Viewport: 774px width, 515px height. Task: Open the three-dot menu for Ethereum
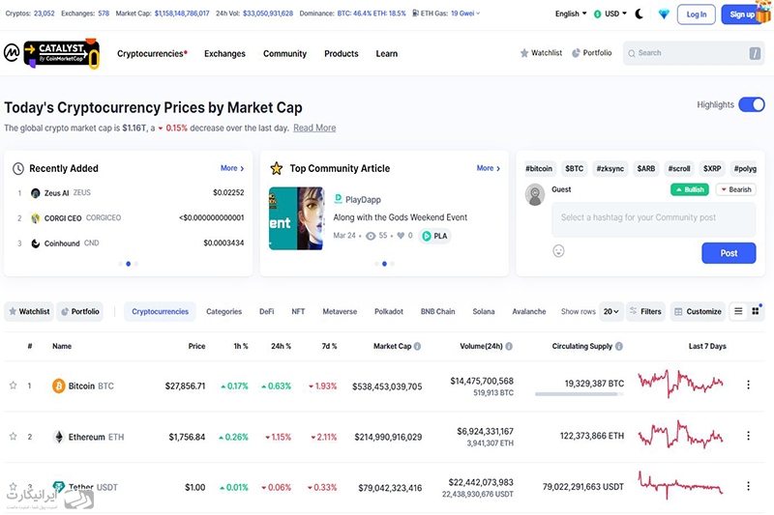point(748,436)
